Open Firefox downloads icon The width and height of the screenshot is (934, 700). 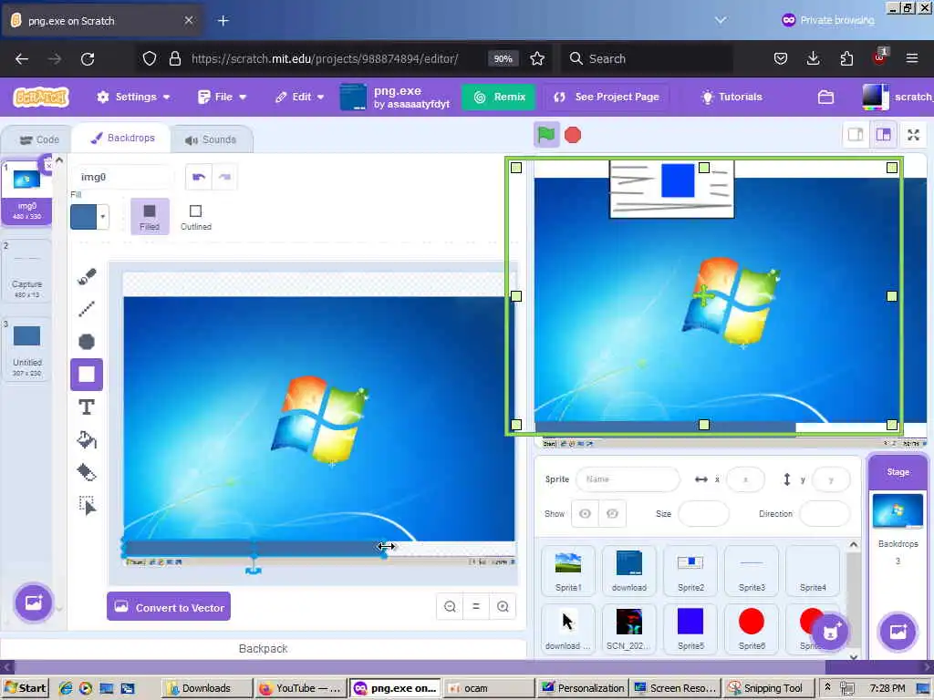[x=813, y=58]
